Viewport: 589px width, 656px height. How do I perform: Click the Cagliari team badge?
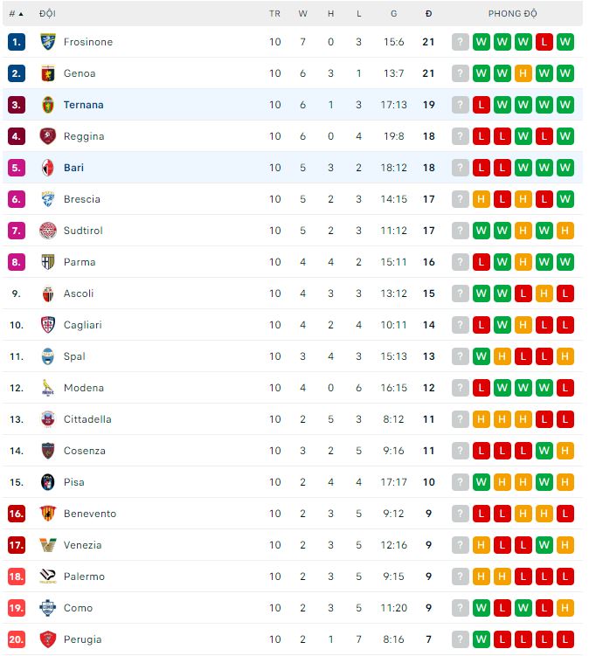point(47,325)
